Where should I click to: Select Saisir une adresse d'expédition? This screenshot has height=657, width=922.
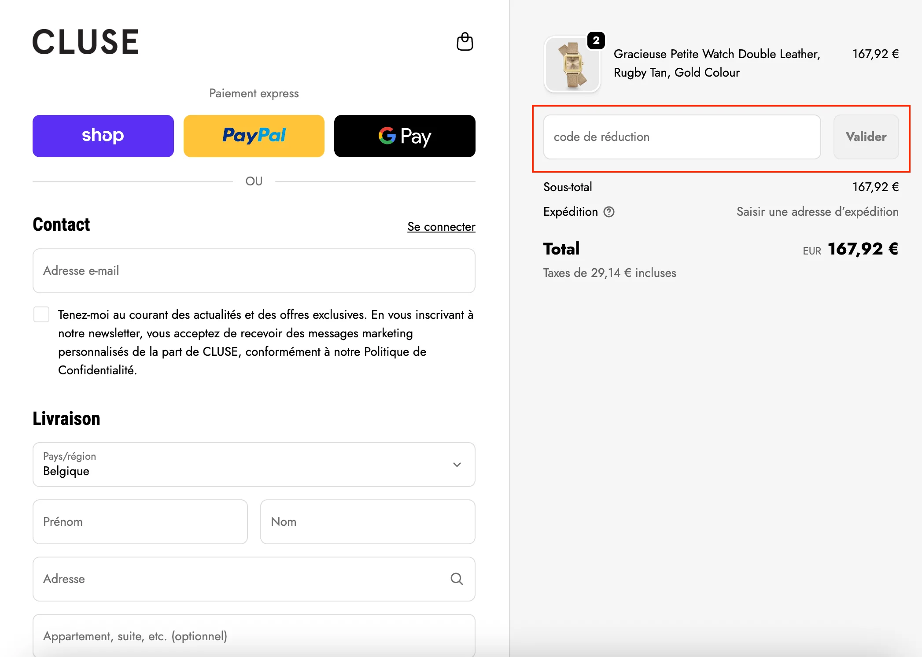[x=817, y=212]
